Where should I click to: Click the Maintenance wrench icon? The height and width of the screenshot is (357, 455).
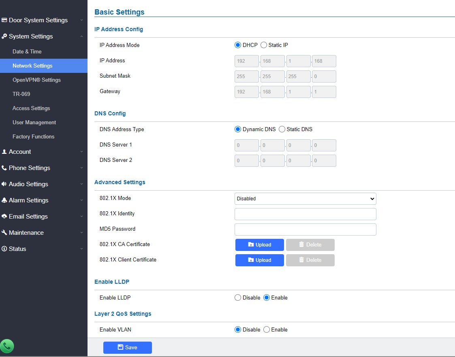click(4, 232)
